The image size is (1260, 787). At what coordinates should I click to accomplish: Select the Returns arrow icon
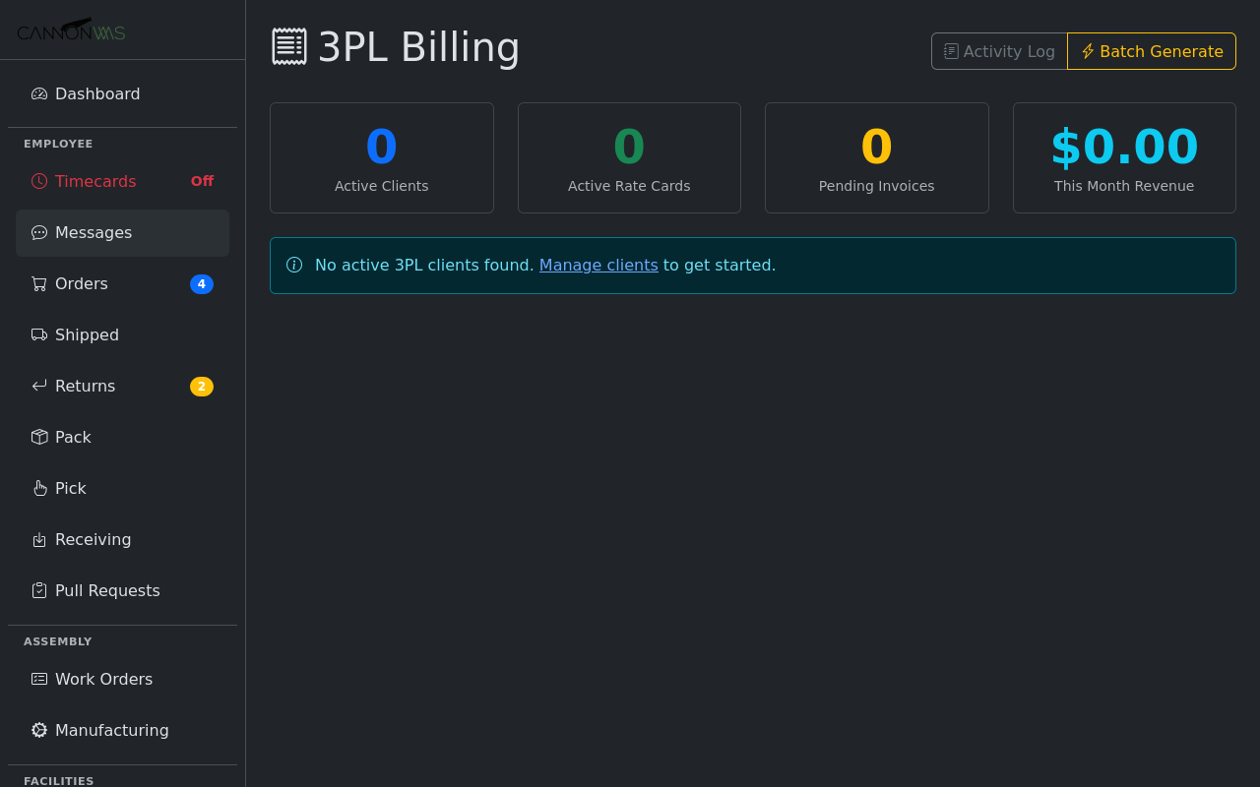point(37,386)
